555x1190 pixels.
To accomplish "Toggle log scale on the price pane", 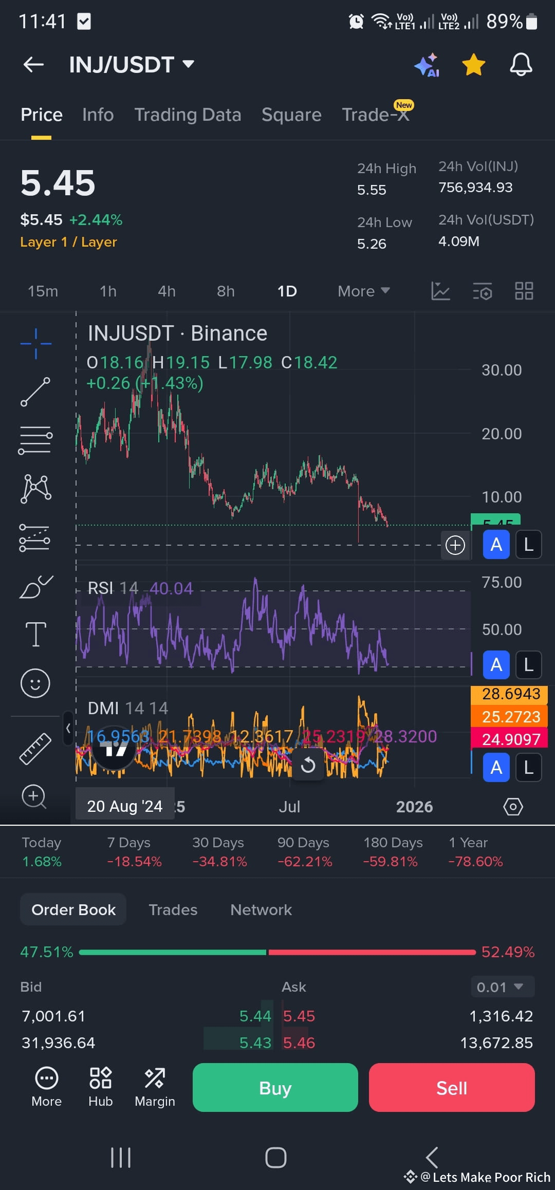I will (x=528, y=545).
